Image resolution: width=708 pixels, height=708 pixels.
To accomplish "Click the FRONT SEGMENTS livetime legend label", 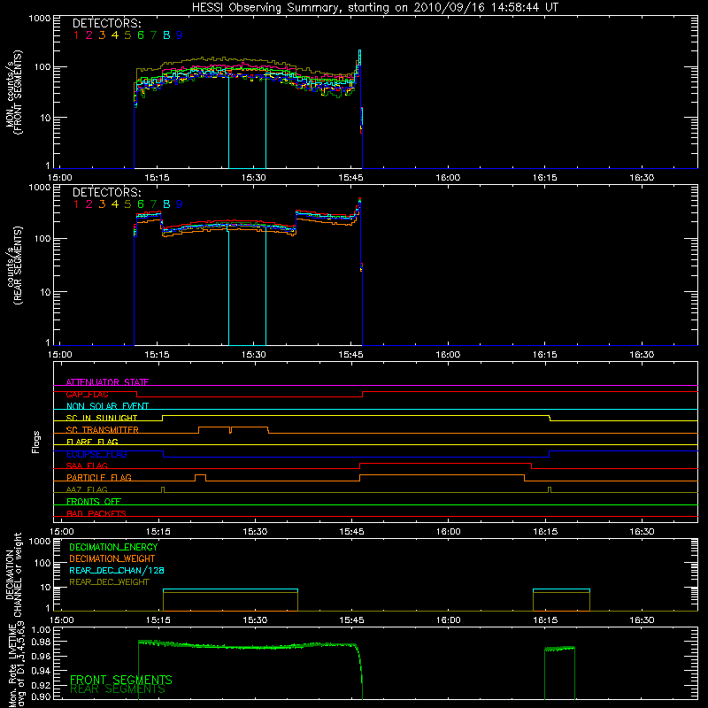I will pyautogui.click(x=121, y=680).
